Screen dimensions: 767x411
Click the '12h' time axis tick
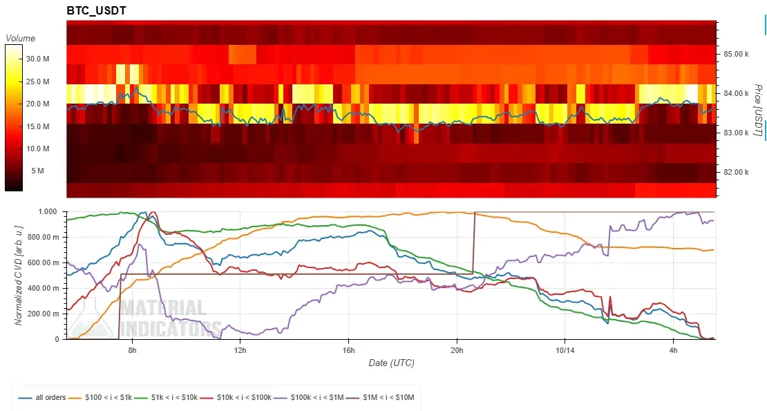tap(240, 350)
